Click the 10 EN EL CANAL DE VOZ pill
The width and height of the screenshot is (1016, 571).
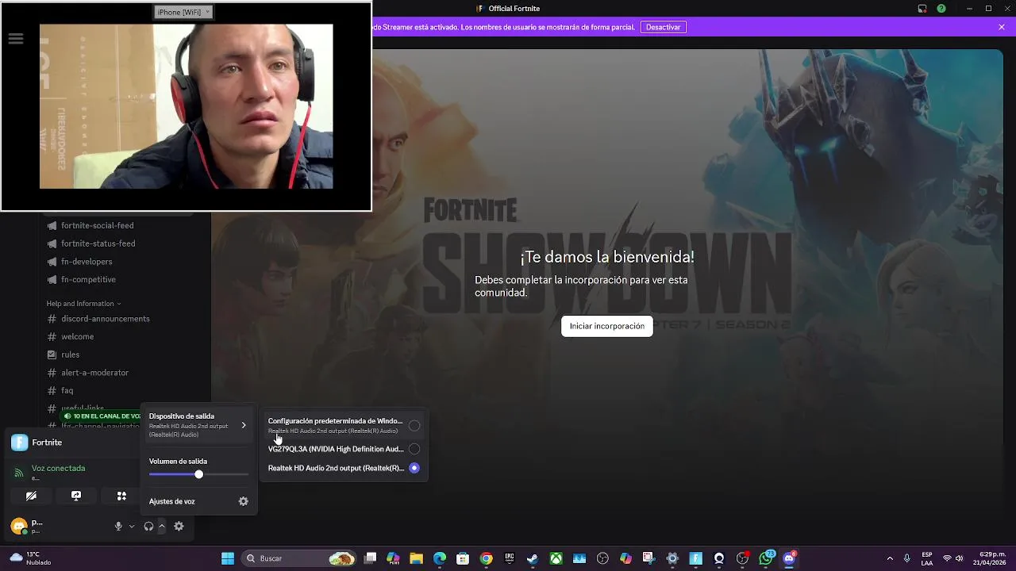102,416
